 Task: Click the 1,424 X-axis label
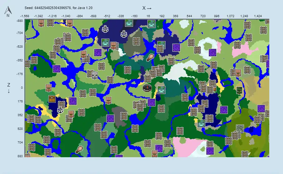click(x=258, y=16)
